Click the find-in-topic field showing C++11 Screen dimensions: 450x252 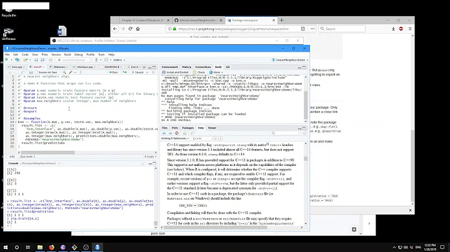202,138
